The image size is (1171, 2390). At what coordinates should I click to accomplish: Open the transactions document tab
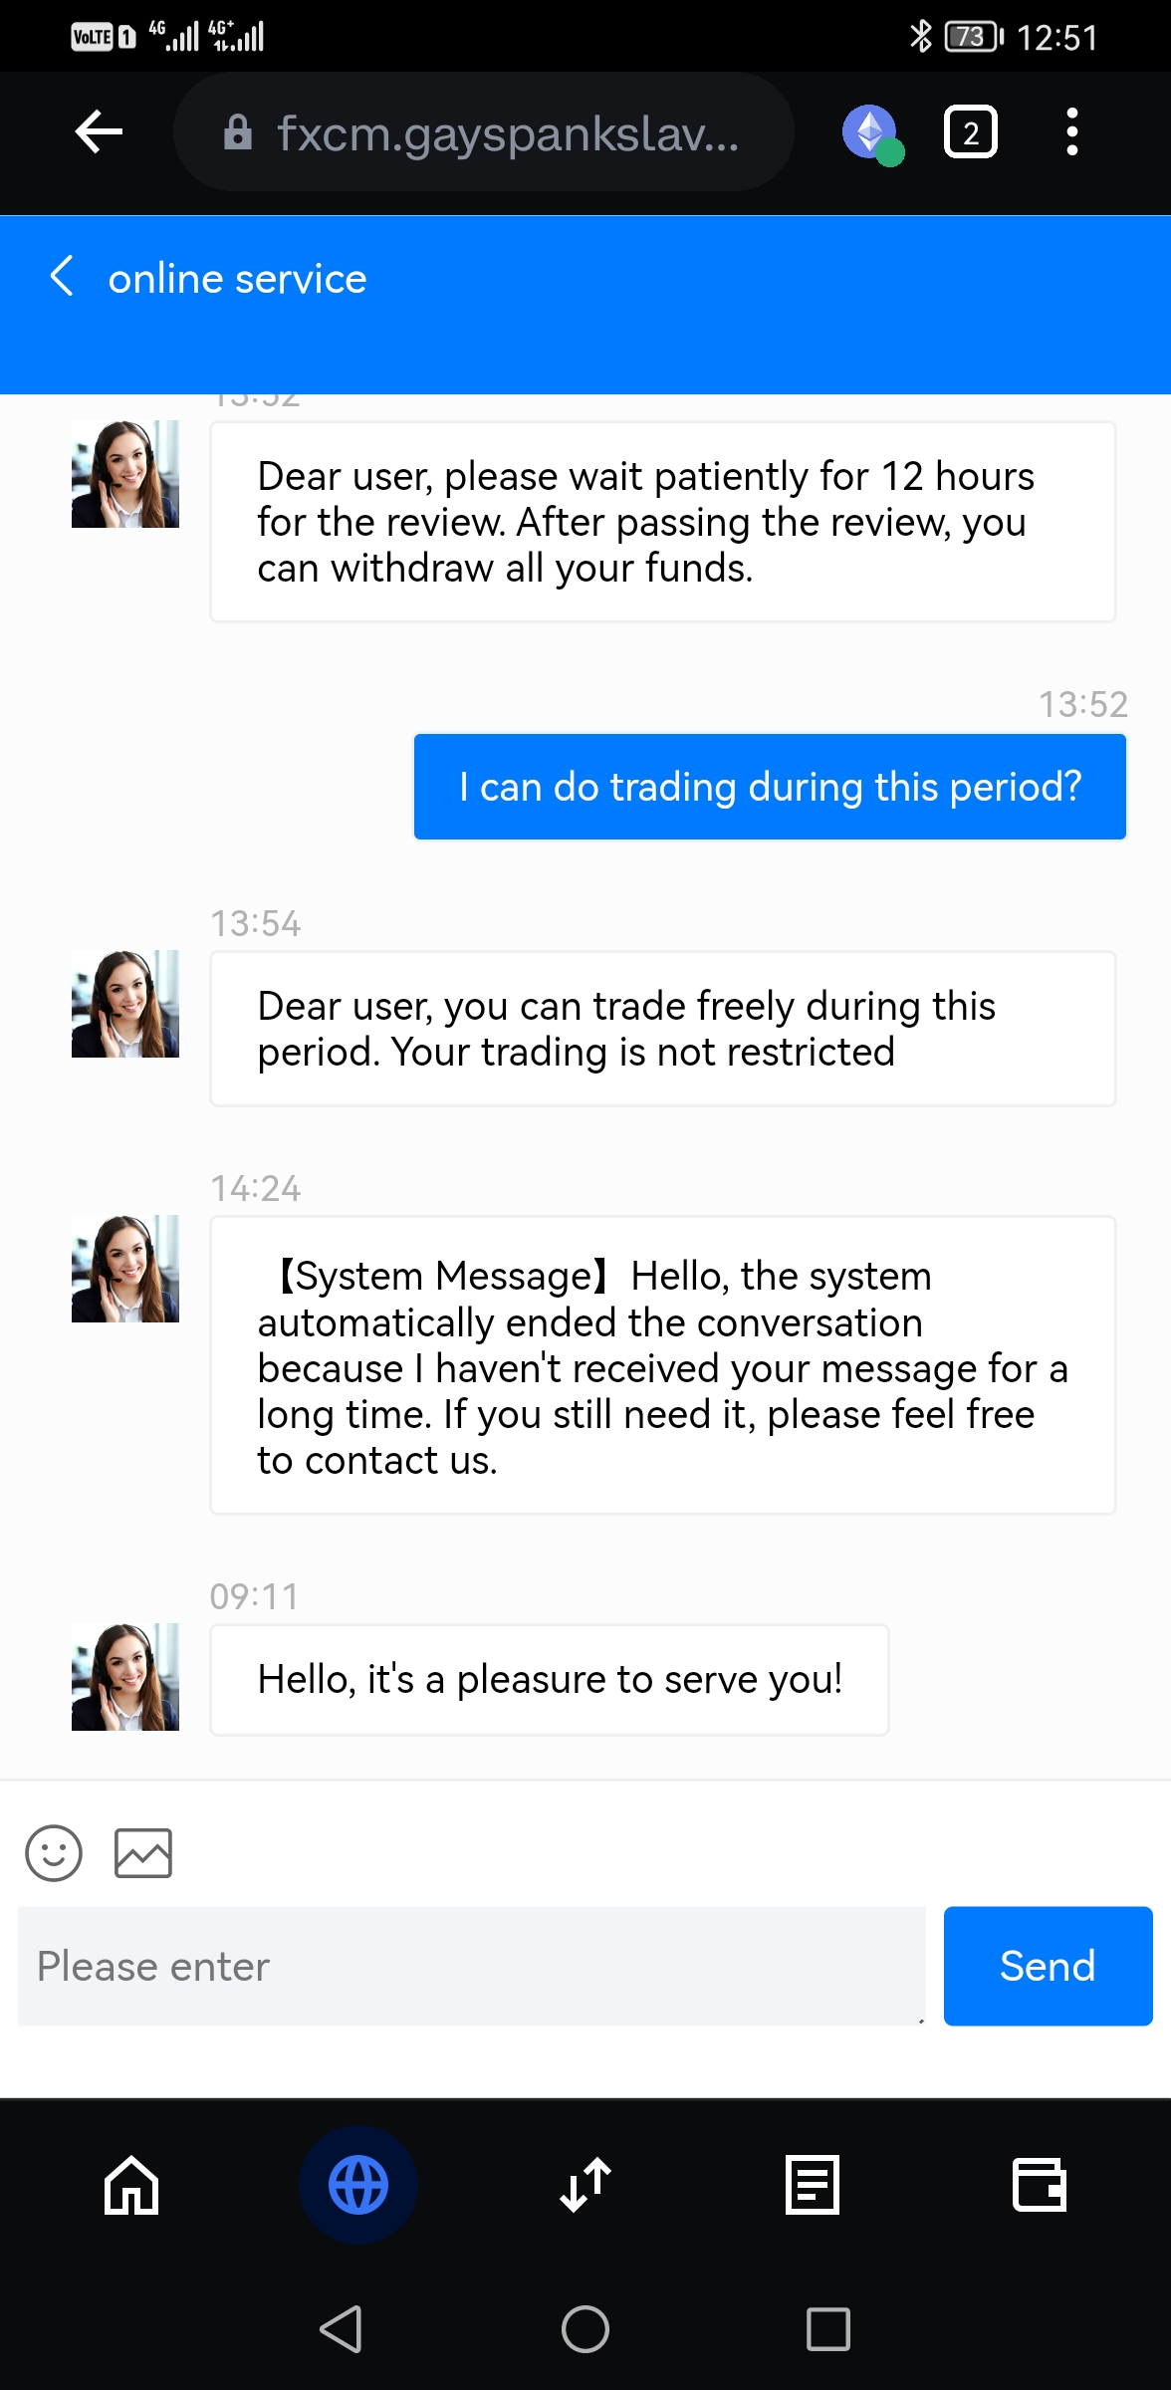pos(813,2185)
